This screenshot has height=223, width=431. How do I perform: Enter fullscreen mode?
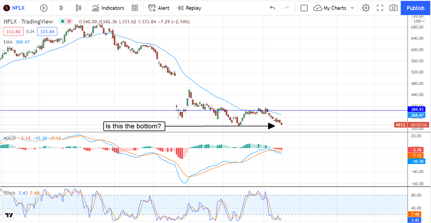coord(380,8)
